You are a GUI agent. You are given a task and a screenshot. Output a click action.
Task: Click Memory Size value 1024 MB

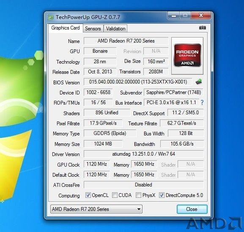[x=103, y=144]
